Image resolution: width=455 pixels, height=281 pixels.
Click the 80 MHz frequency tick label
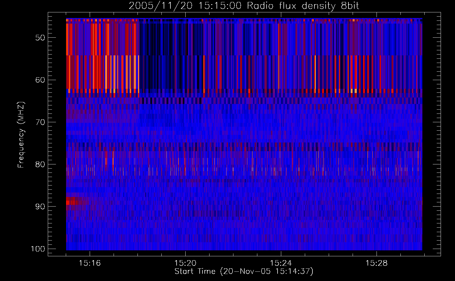[x=40, y=164]
